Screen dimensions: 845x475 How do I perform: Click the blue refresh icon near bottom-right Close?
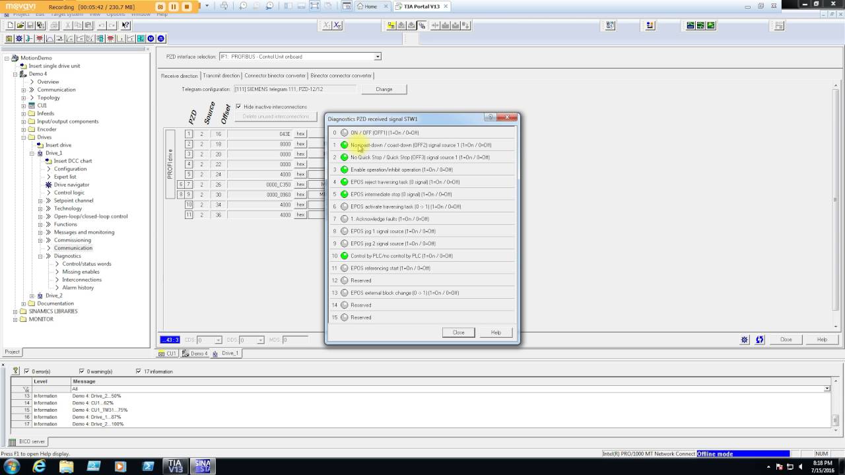(759, 340)
